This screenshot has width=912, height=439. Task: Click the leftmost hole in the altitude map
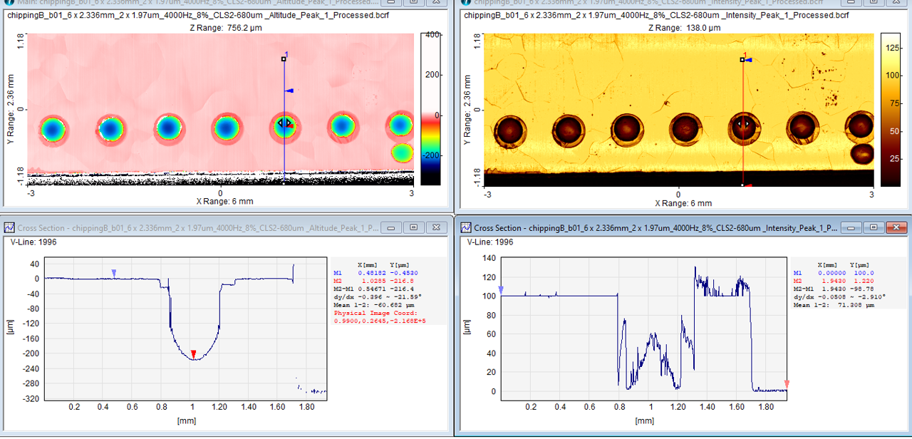coord(52,130)
